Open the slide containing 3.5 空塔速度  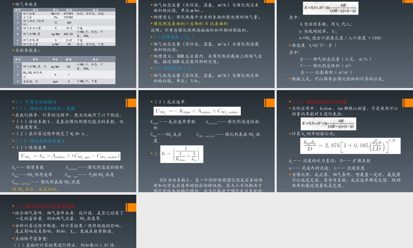tap(206, 44)
